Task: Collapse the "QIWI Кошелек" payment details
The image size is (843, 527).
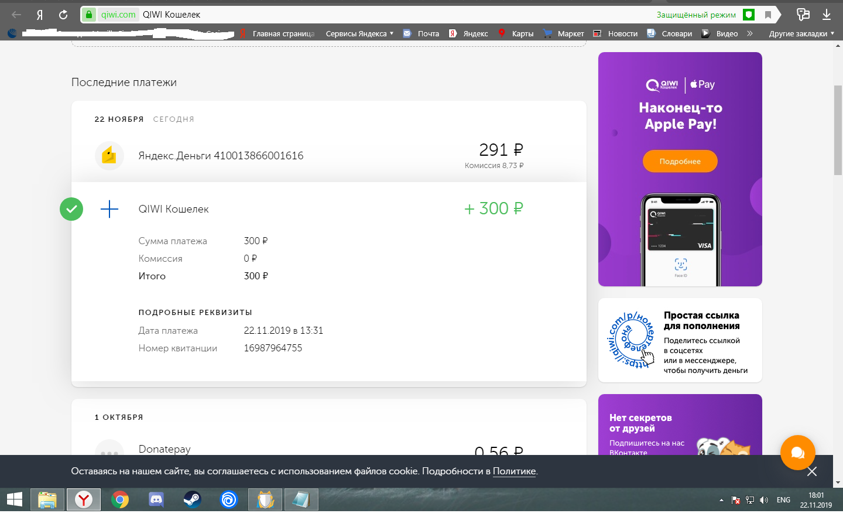Action: click(x=329, y=209)
